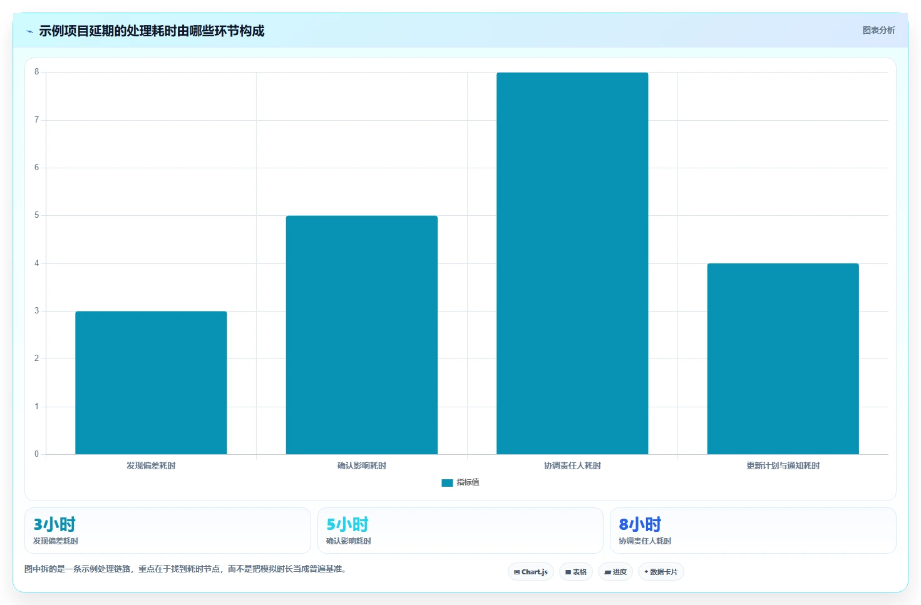Click the y-axis value 0

point(36,454)
